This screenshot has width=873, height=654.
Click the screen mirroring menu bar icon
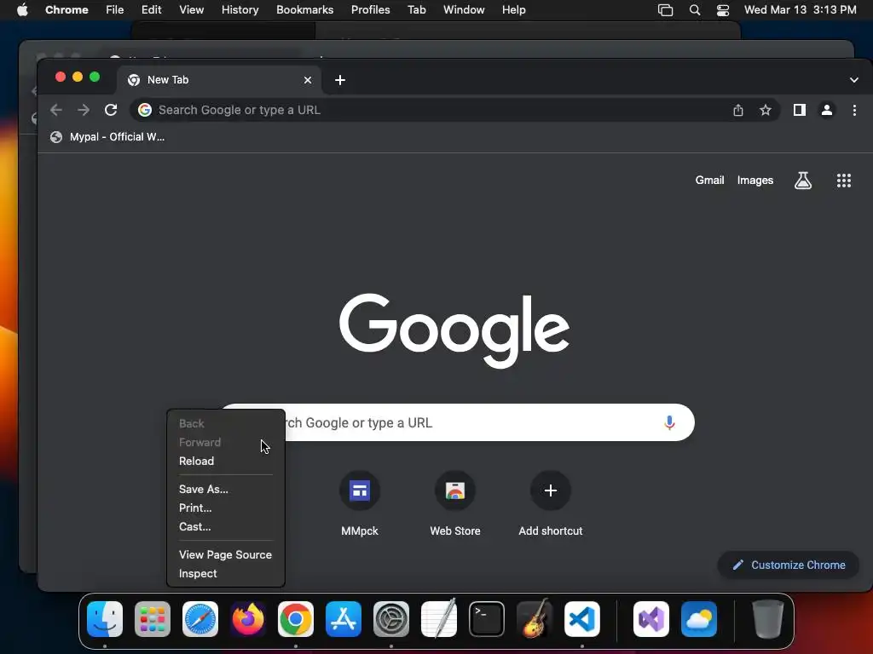tap(665, 10)
